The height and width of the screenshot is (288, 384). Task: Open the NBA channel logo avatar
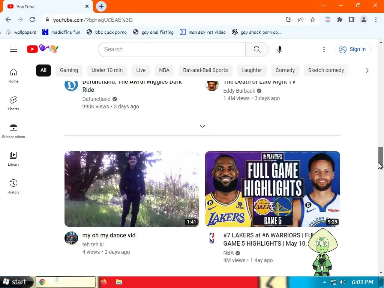[212, 238]
